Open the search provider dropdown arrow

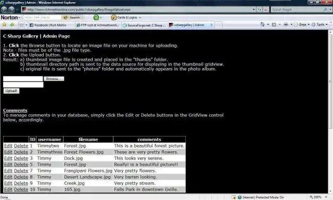pos(330,9)
